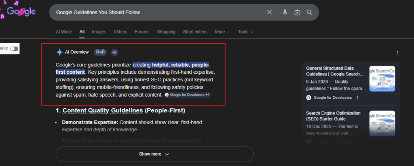Screen dimensions: 414x166
Task: Switch AI Overview language to Hindi
Action: (100, 52)
